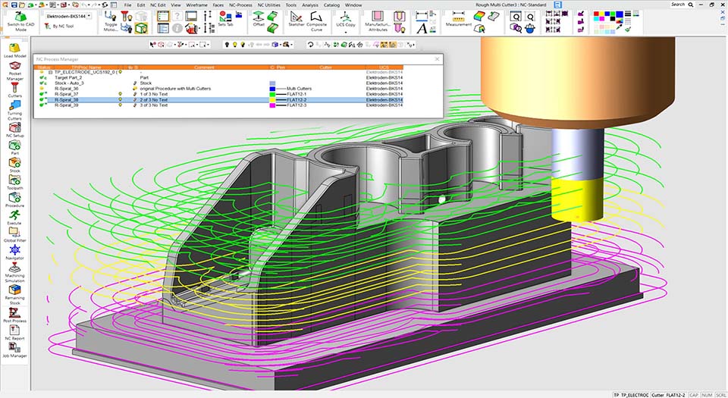Viewport: 728px width, 398px height.
Task: Toggle the lightbulb visibility for R-Spiral_39
Action: (x=121, y=105)
